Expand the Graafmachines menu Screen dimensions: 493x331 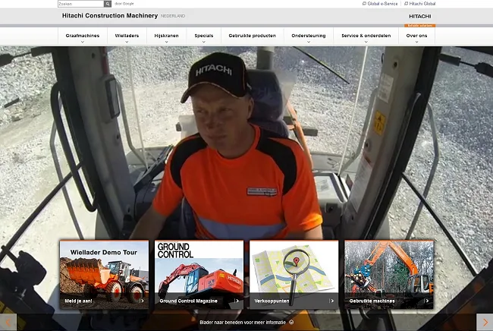[x=82, y=36]
